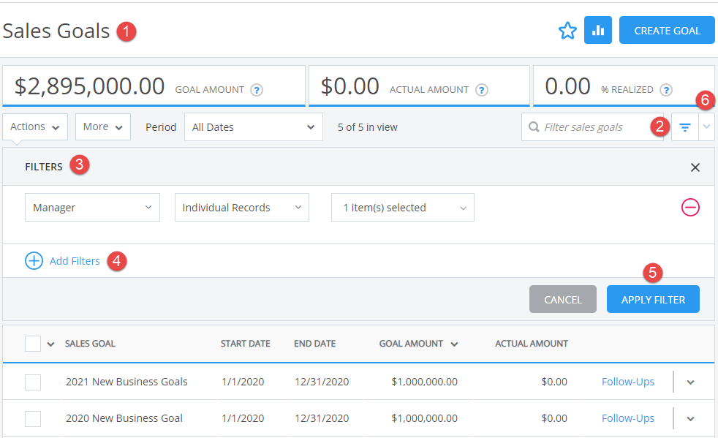Open the 1 item(s) selected dropdown

(x=402, y=207)
